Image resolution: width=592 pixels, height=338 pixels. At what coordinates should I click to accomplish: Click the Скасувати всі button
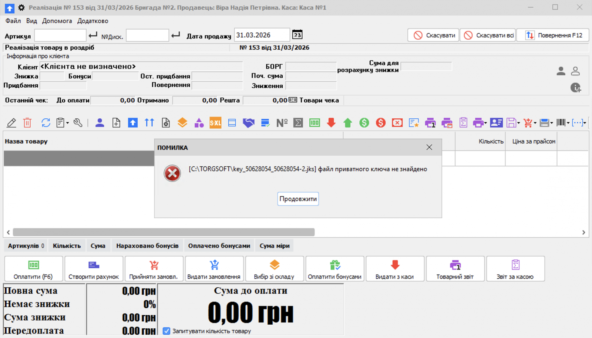coord(488,35)
